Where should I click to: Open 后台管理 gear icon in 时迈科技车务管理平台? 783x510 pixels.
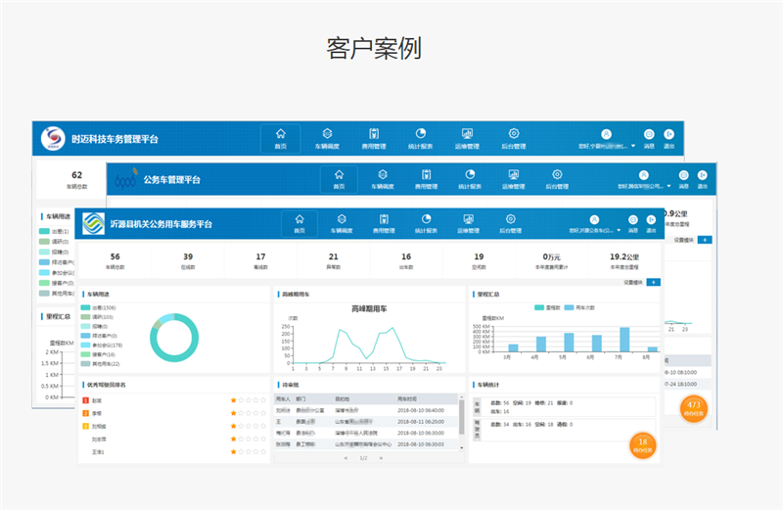pyautogui.click(x=513, y=138)
